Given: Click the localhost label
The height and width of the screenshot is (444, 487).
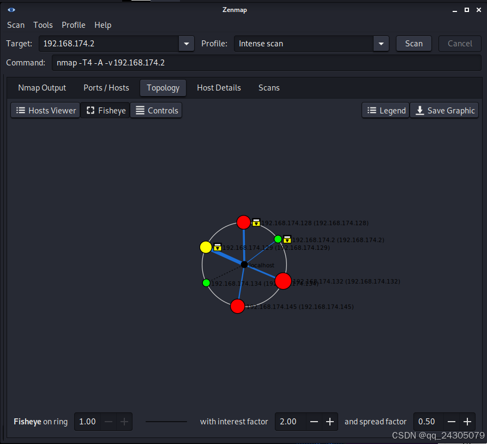Looking at the screenshot, I should tap(262, 265).
